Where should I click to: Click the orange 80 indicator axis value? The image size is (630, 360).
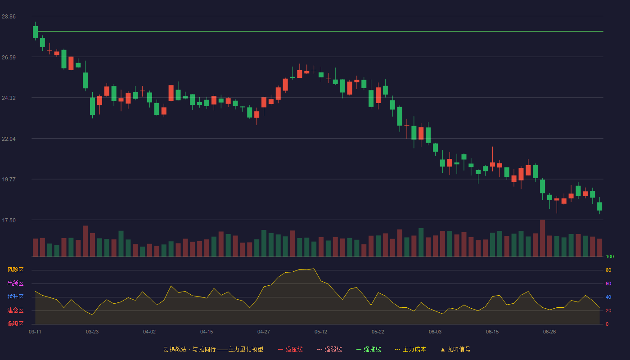[608, 270]
